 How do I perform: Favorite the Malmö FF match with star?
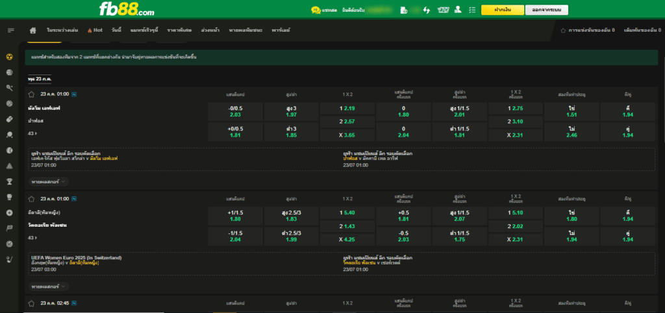click(x=31, y=94)
